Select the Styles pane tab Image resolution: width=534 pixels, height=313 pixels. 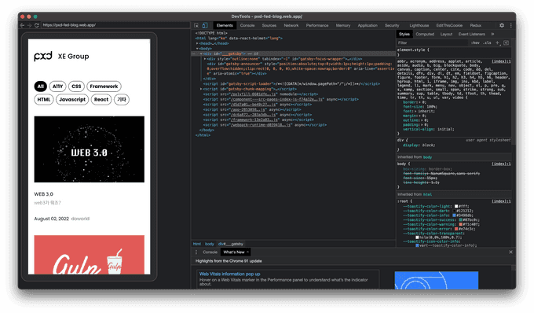[404, 34]
